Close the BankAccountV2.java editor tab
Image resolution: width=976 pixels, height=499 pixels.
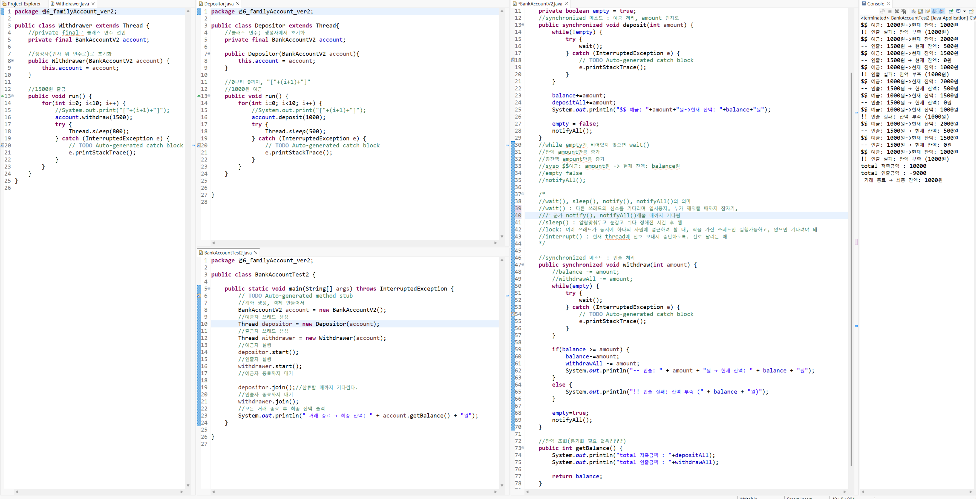pos(567,4)
